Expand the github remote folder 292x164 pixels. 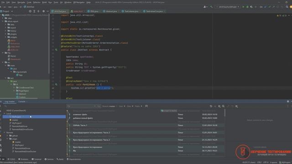(7, 136)
